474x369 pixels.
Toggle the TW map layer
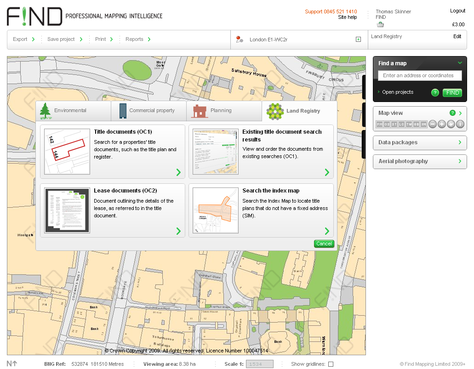point(409,124)
